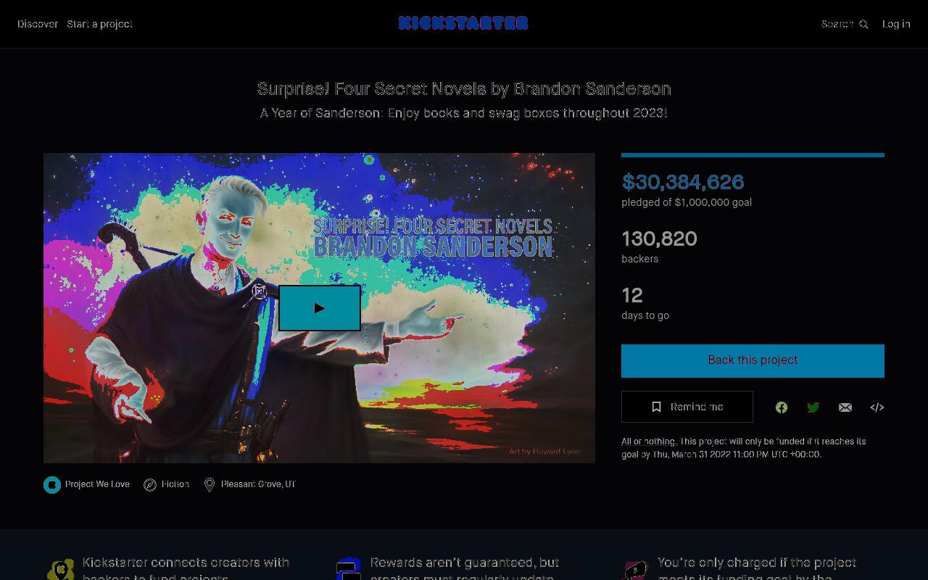Open the embed code icon
This screenshot has height=580, width=928.
(x=877, y=407)
